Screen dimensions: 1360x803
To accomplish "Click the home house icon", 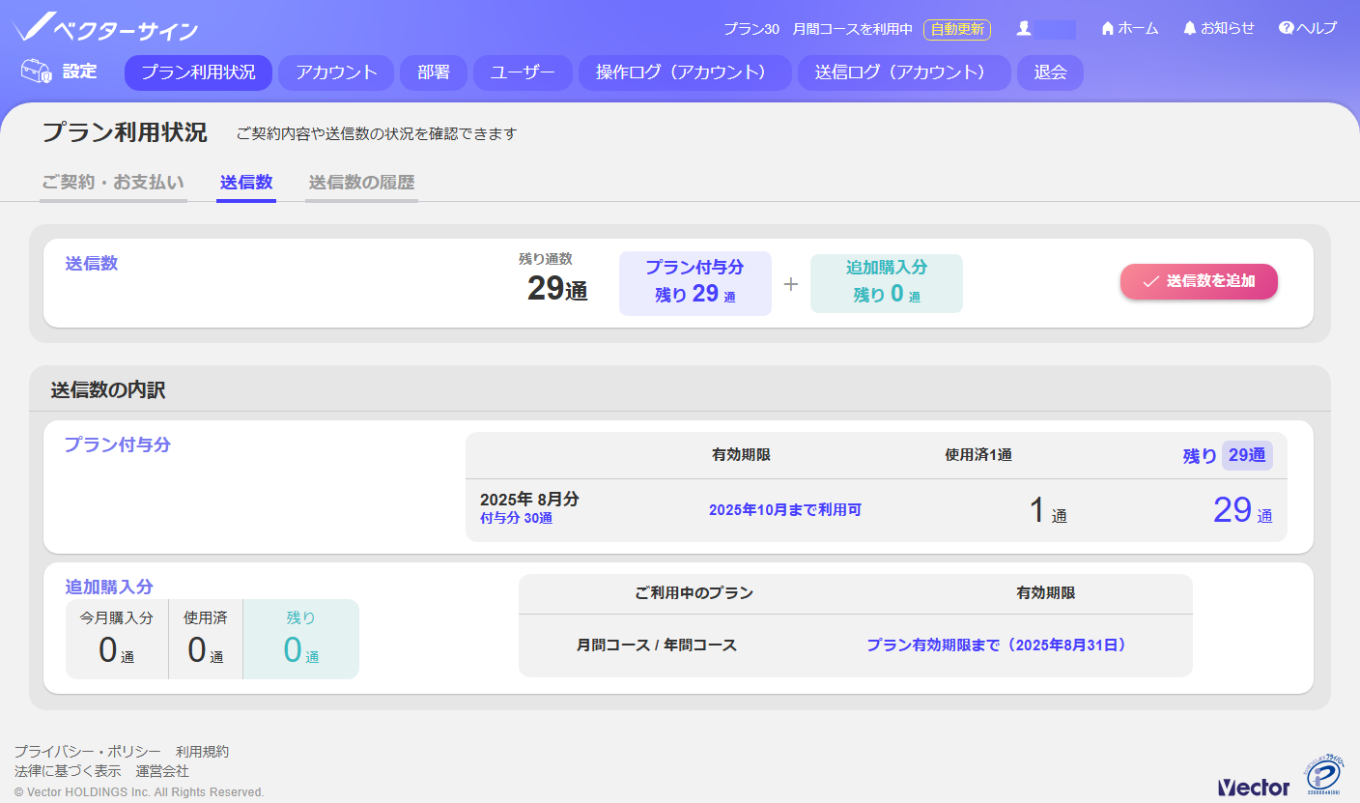I will click(1108, 29).
